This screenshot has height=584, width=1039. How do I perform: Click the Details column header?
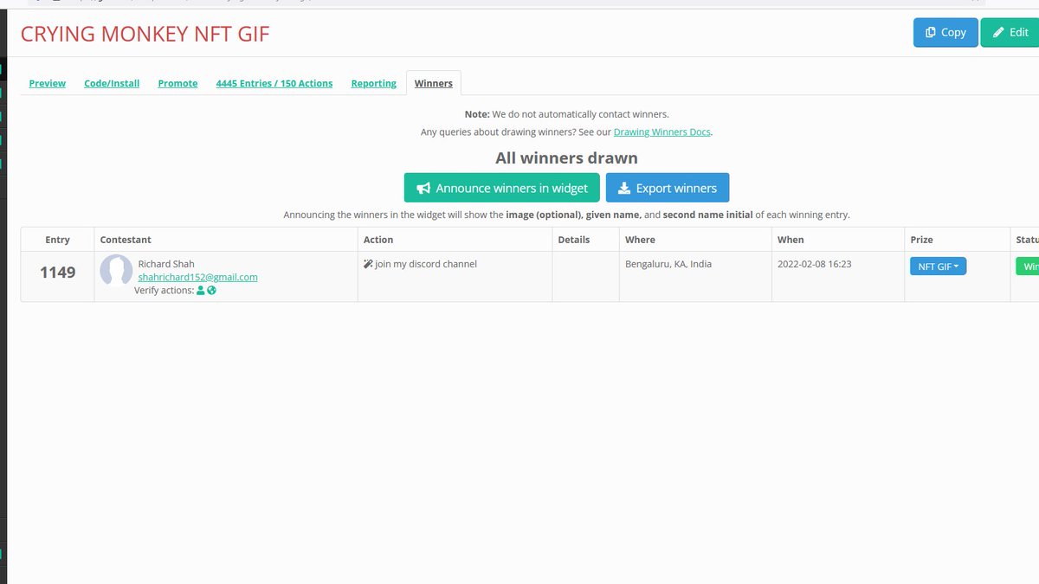tap(573, 240)
